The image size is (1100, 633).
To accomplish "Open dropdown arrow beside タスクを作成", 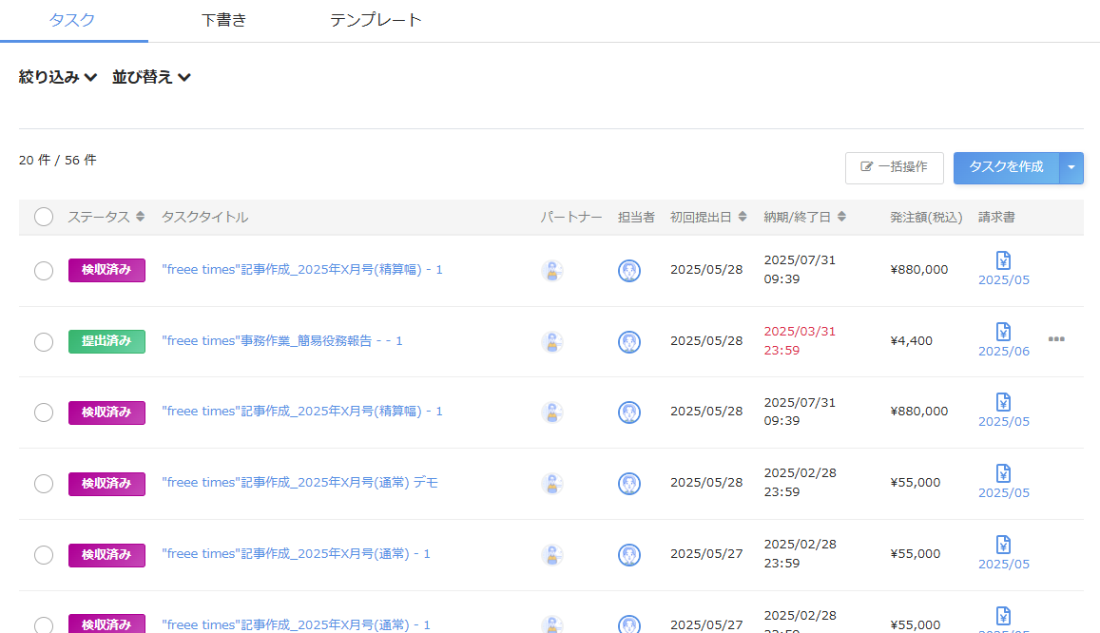I will point(1071,167).
